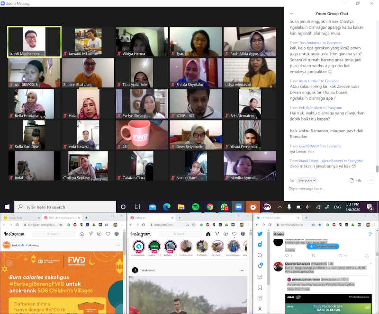
Task: Open Instagram Explore compass in left window
Action: (99, 234)
